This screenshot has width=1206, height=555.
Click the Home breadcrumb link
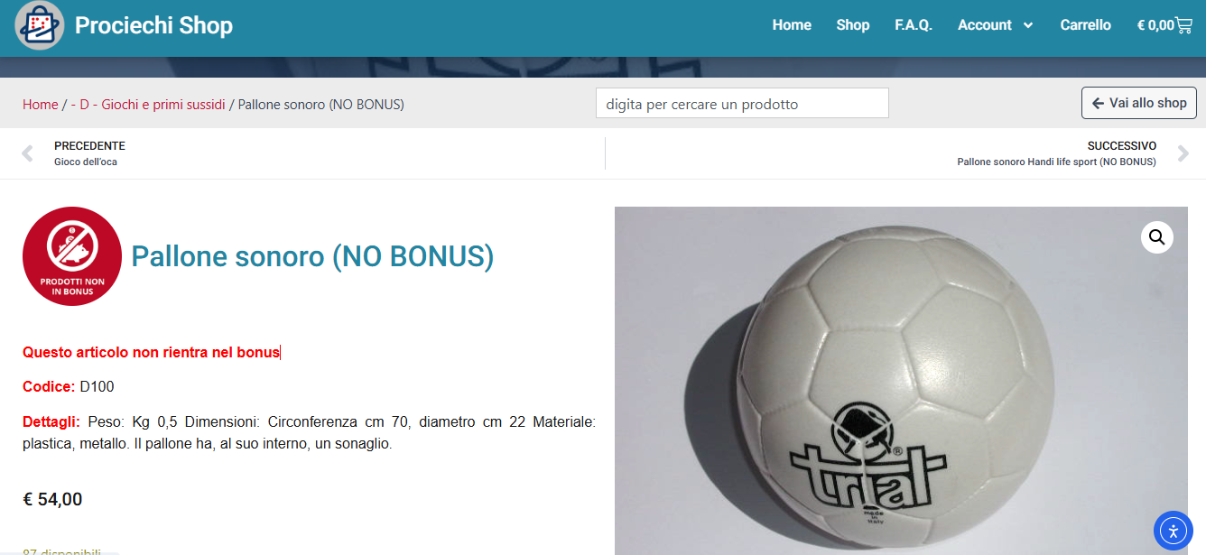coord(41,105)
